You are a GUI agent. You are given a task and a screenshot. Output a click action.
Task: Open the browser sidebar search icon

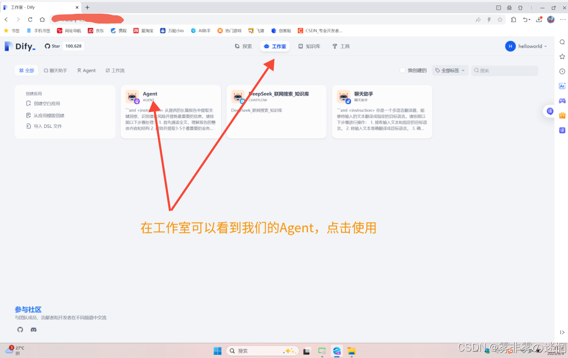[562, 42]
